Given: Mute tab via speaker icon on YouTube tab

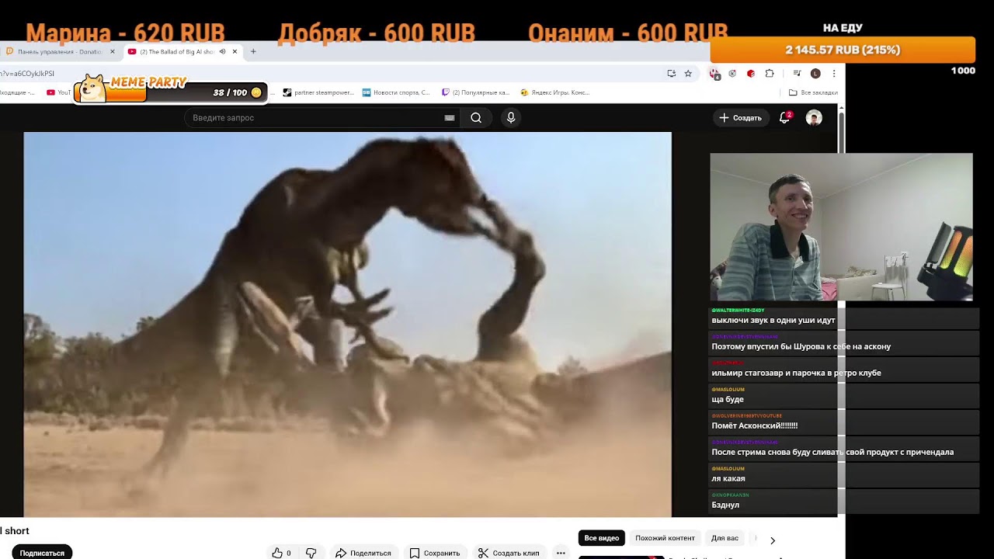Looking at the screenshot, I should pyautogui.click(x=222, y=52).
